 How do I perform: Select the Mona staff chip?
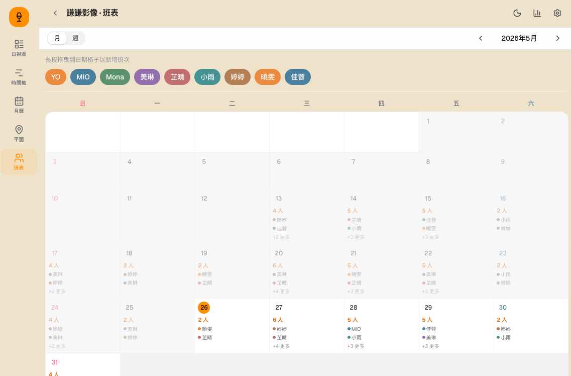point(115,77)
